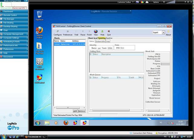Open Configure in FAHControl toolbar
This screenshot has height=140, width=194.
click(x=57, y=33)
